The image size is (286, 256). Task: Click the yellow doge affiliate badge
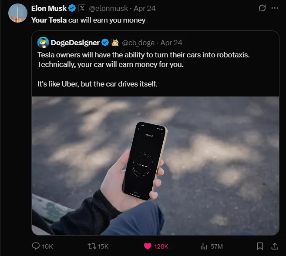pos(115,42)
